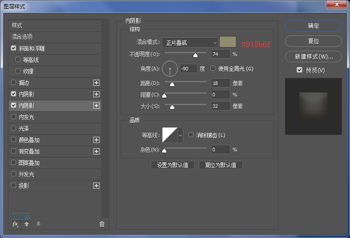This screenshot has height=238, width=350.
Task: Add another 颜色叠加 effect with its plus icon
Action: tap(96, 140)
